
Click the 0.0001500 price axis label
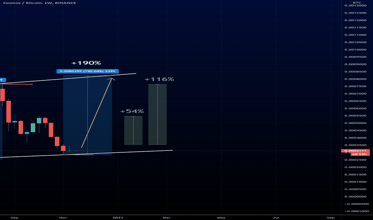[355, 174]
